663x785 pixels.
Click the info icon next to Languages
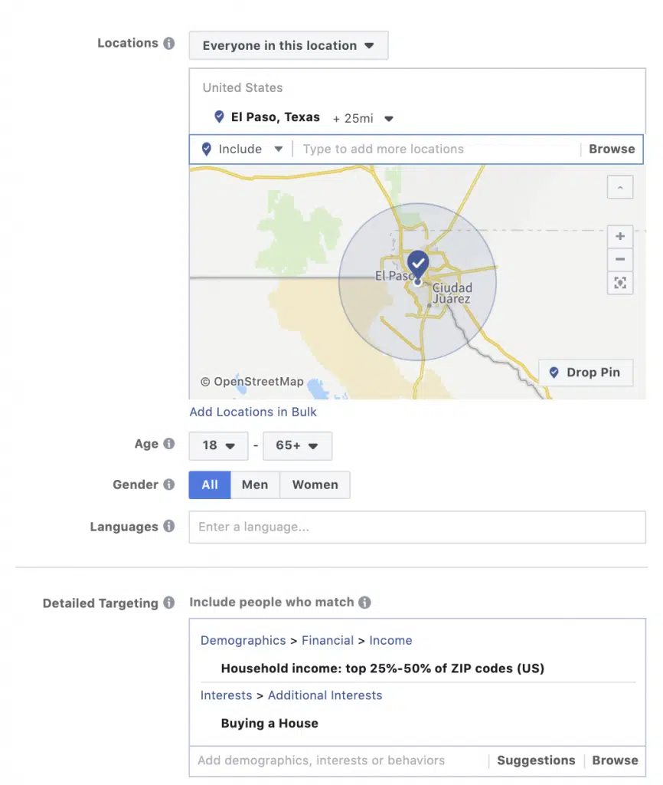pos(168,527)
